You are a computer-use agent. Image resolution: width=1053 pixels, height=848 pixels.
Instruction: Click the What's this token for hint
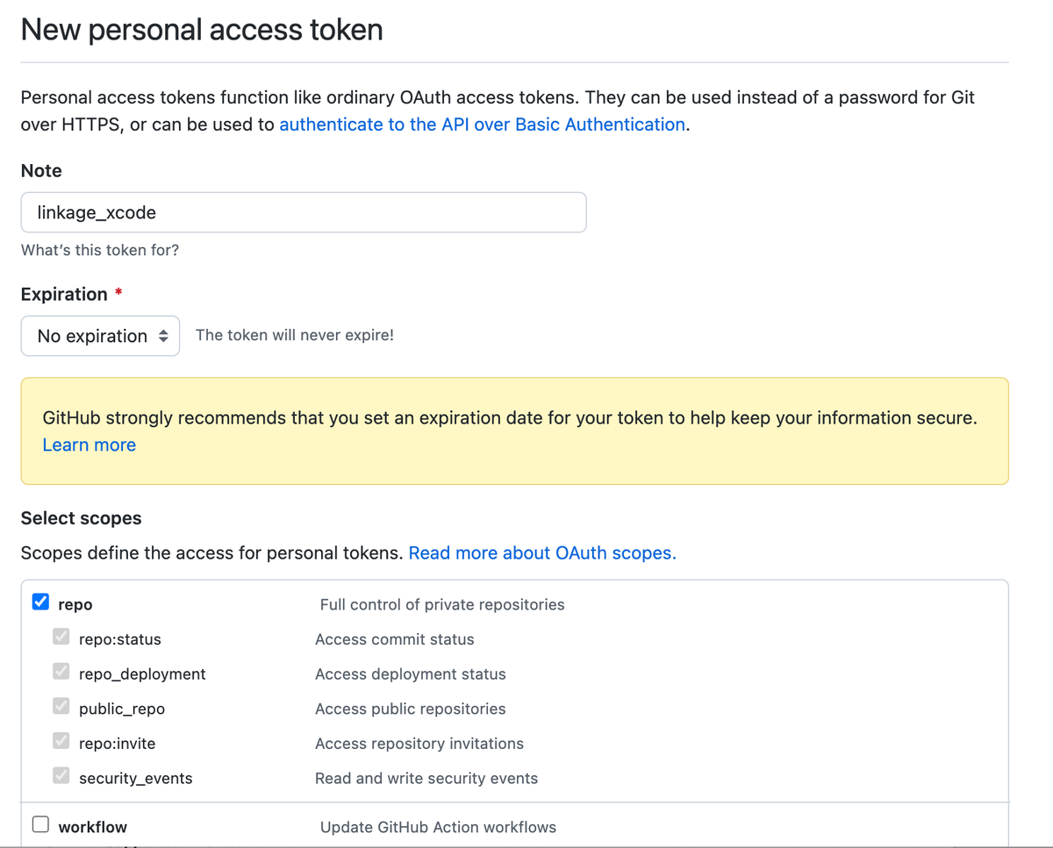[x=100, y=250]
